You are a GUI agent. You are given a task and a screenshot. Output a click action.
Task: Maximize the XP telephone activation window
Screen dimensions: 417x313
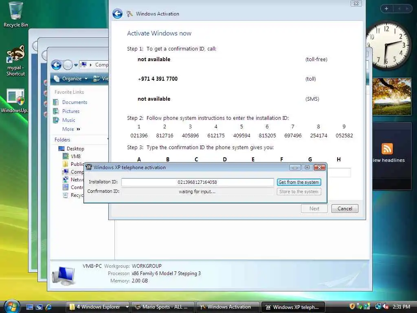coord(307,168)
